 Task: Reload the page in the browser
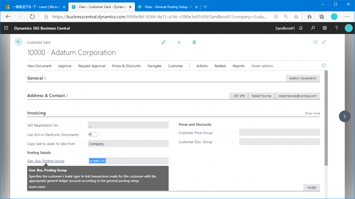(x=32, y=17)
